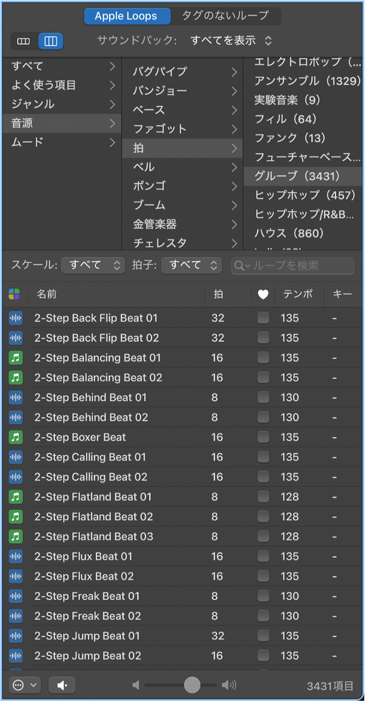Click audio loop icon for 2-Step Flux Beat 02

pyautogui.click(x=16, y=576)
